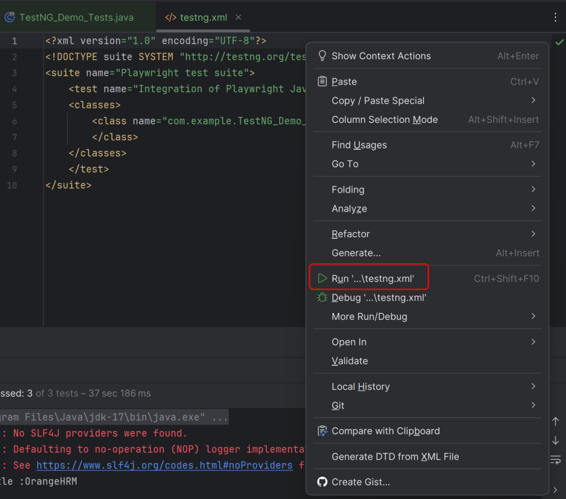Click the Debug '...\testng.xml' bug icon

pyautogui.click(x=322, y=298)
